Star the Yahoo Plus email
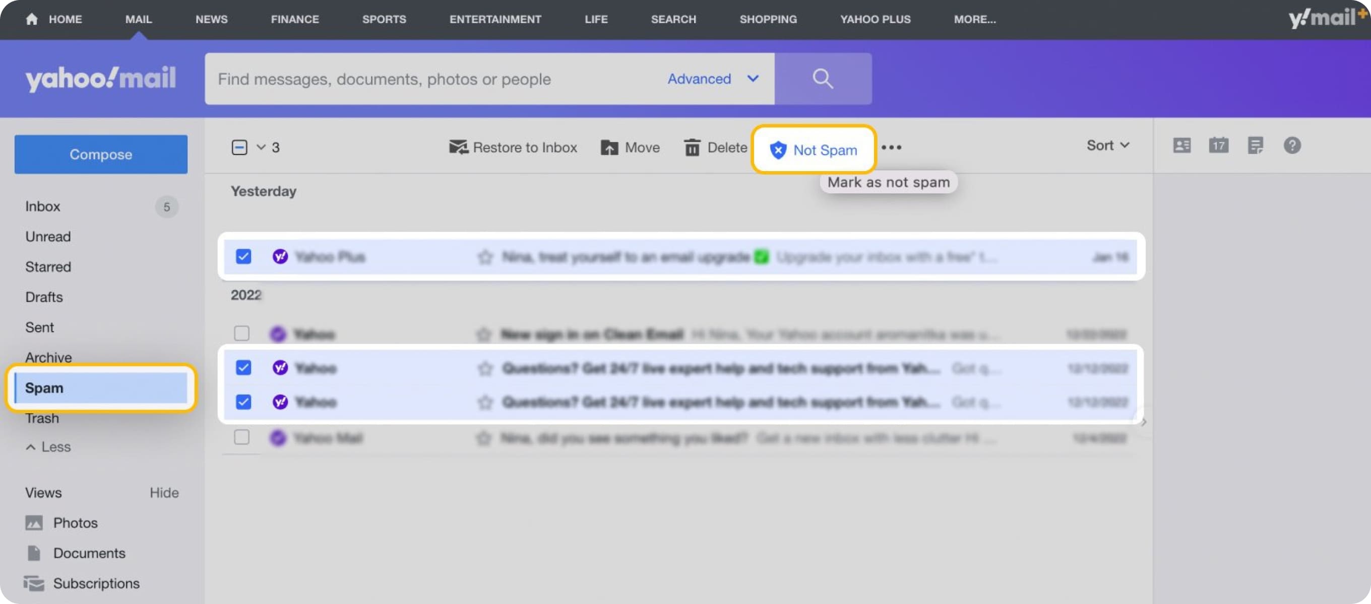The height and width of the screenshot is (604, 1371). (x=485, y=257)
